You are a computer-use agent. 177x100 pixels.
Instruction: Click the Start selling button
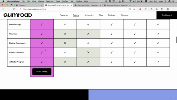(42, 72)
